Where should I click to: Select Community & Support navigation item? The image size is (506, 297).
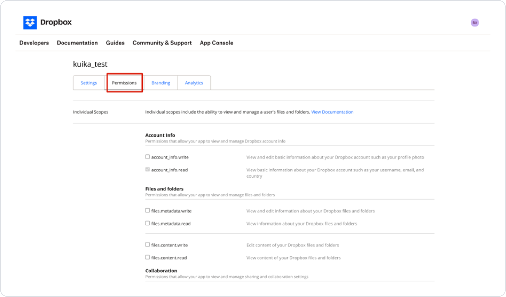point(162,43)
